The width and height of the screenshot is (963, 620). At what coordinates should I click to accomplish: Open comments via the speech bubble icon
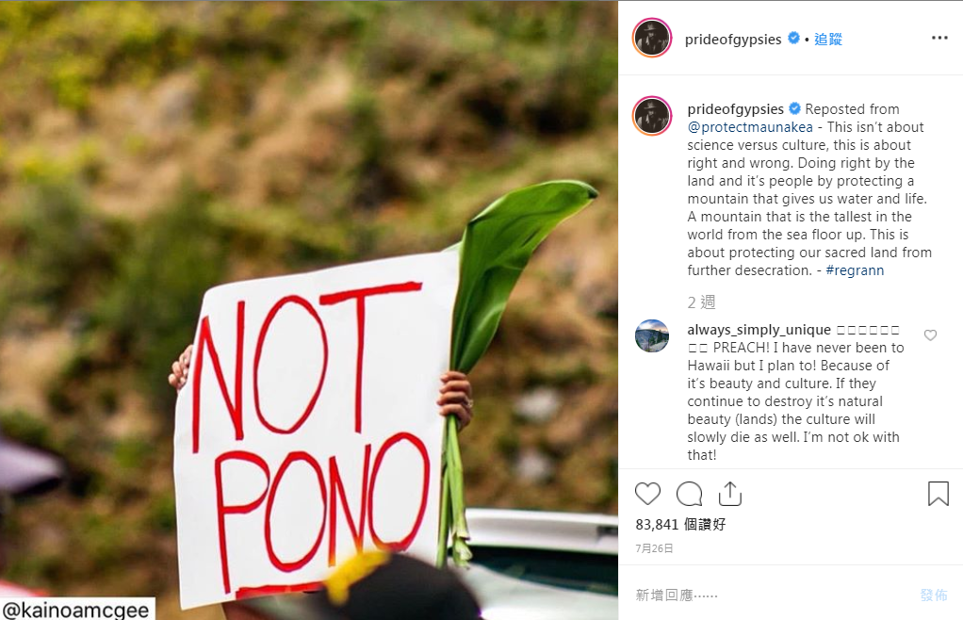coord(689,494)
